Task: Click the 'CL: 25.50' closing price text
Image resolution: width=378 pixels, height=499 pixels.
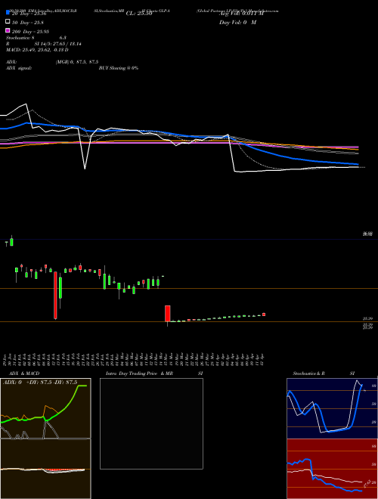Action: click(139, 14)
